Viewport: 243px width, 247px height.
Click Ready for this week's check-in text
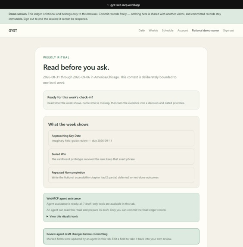click(70, 97)
